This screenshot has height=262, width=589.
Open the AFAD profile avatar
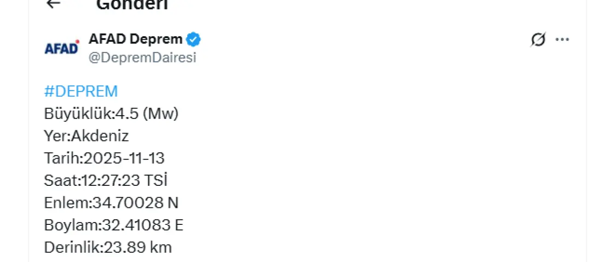tap(61, 48)
